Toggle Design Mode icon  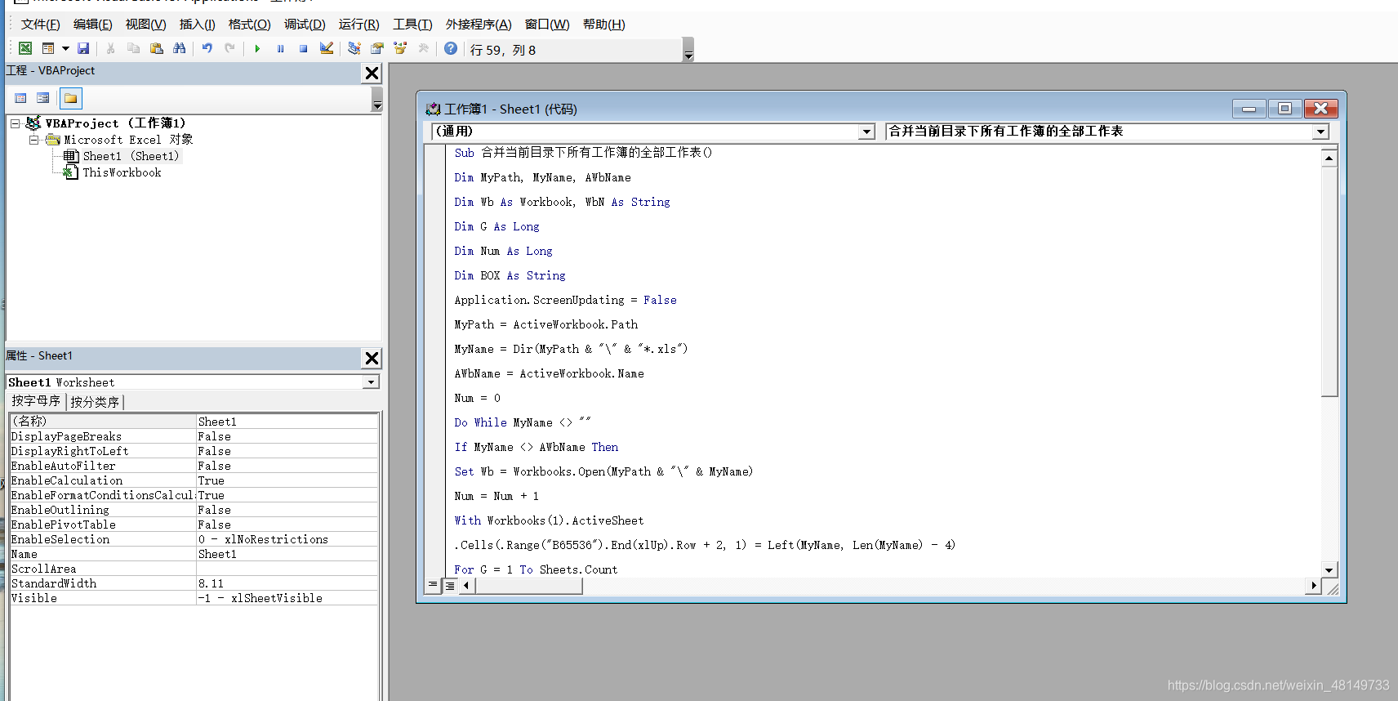[327, 49]
